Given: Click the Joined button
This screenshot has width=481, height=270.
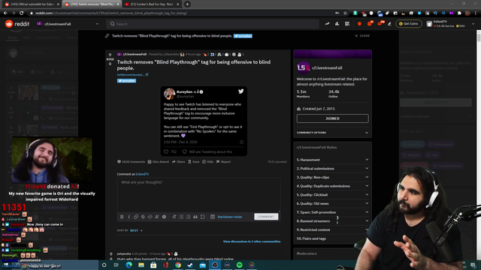Looking at the screenshot, I should tap(332, 118).
